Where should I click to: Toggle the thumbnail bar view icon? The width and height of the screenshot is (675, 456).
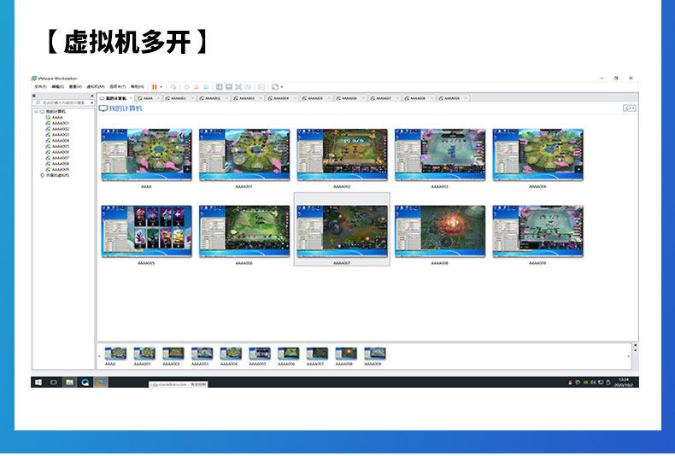229,87
